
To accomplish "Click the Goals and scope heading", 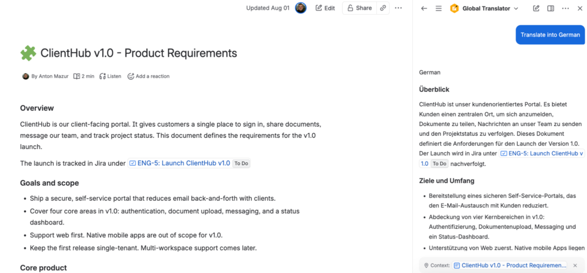I will [49, 183].
